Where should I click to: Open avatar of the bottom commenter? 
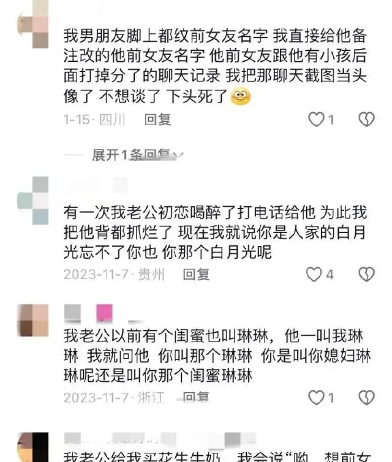coord(32,447)
